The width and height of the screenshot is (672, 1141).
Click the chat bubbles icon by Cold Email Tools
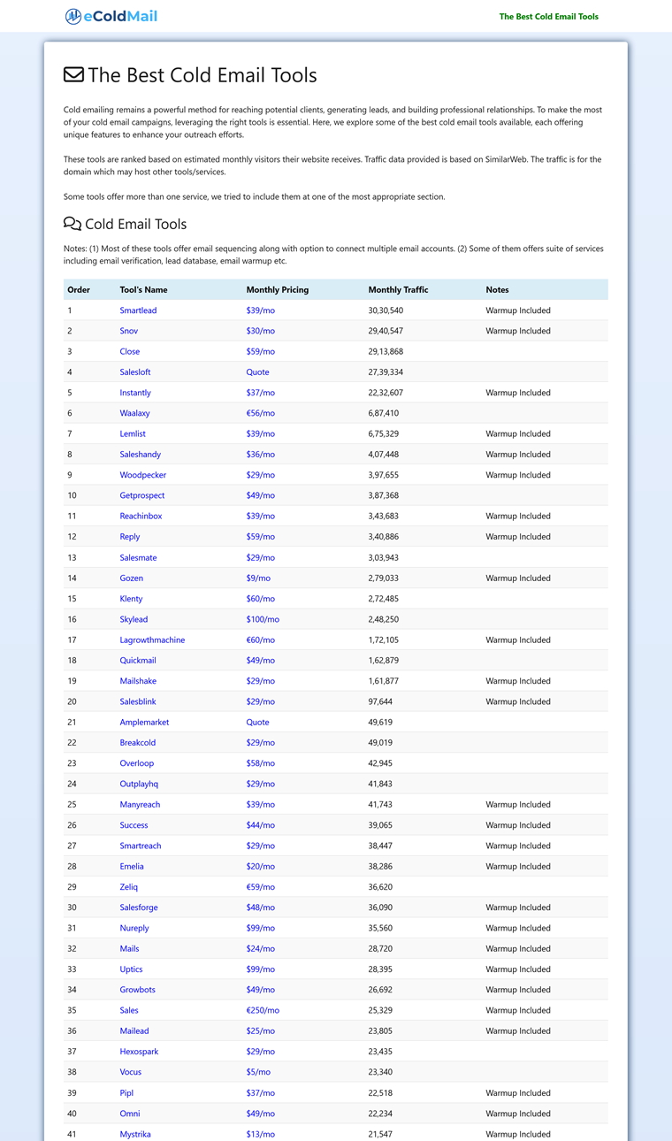point(73,224)
